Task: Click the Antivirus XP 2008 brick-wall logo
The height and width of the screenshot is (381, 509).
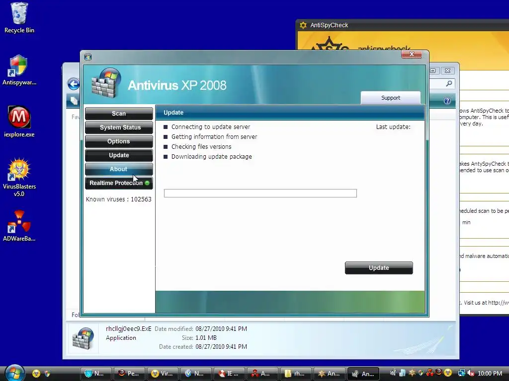Action: (106, 83)
